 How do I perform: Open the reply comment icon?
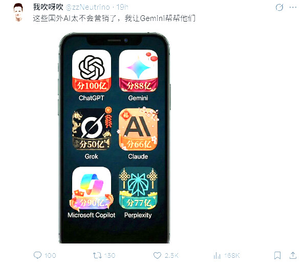37,255
